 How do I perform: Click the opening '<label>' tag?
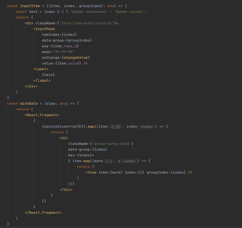pyautogui.click(x=41, y=69)
